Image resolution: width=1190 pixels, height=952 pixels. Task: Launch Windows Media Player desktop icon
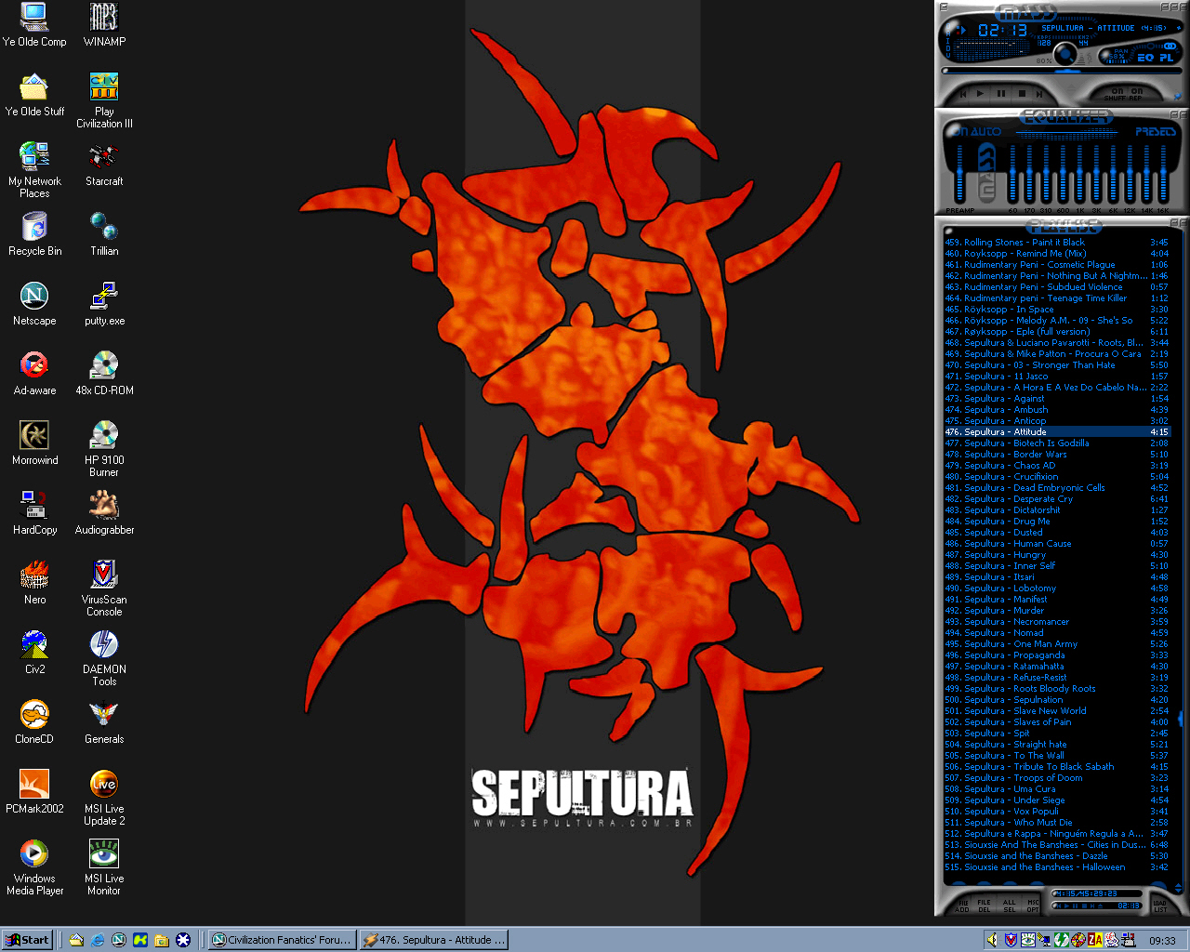34,866
